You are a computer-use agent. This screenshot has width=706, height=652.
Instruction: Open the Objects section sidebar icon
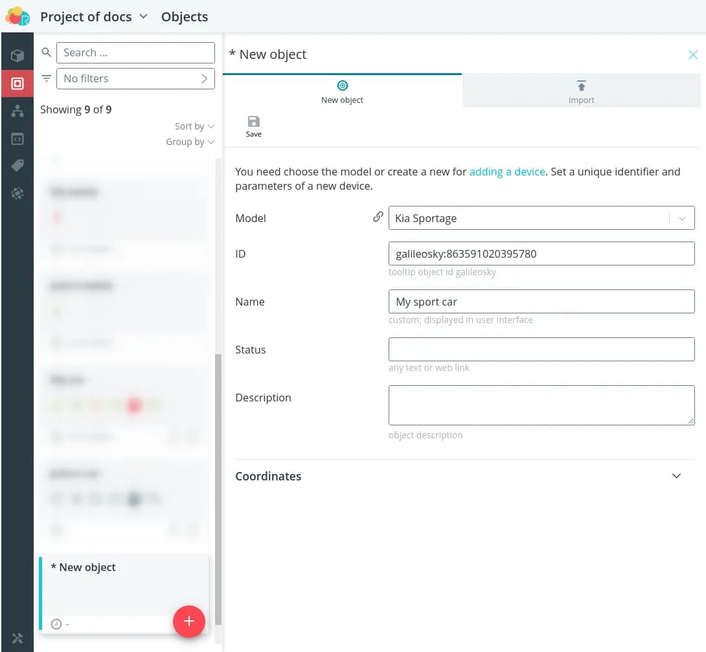[17, 84]
